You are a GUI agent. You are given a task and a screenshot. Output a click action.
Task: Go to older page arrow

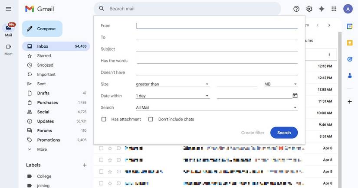pos(329,25)
